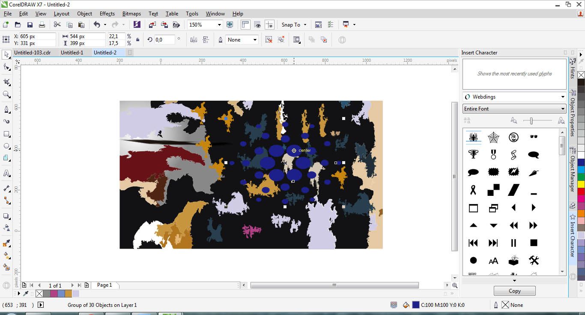
Task: Open the Object menu
Action: [84, 14]
